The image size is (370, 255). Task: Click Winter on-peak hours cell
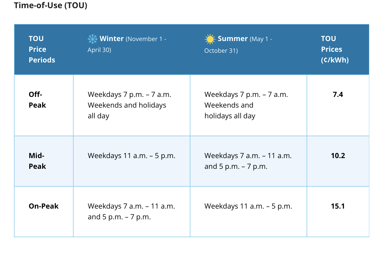[131, 211]
